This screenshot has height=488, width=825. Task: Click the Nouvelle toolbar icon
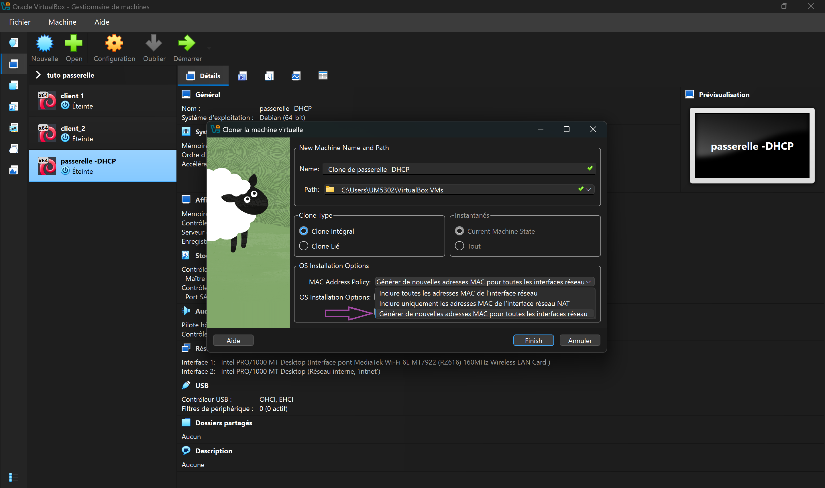click(44, 44)
